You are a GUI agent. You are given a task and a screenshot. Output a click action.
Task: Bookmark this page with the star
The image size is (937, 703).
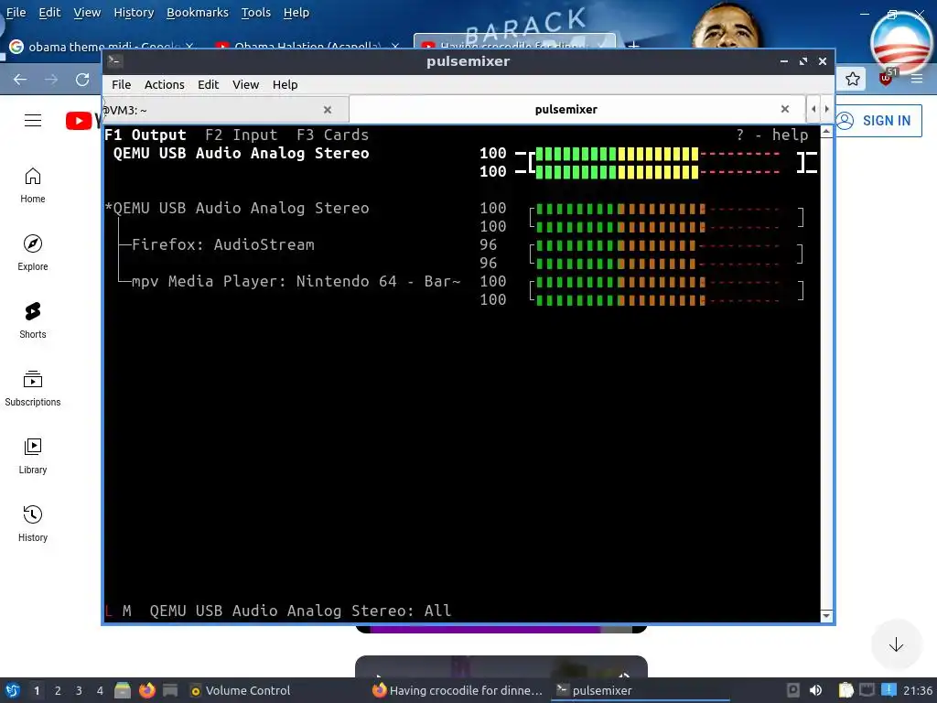tap(853, 79)
